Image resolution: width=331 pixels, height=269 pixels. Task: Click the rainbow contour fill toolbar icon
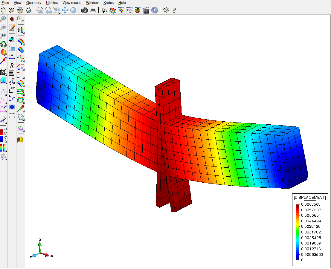pyautogui.click(x=121, y=10)
